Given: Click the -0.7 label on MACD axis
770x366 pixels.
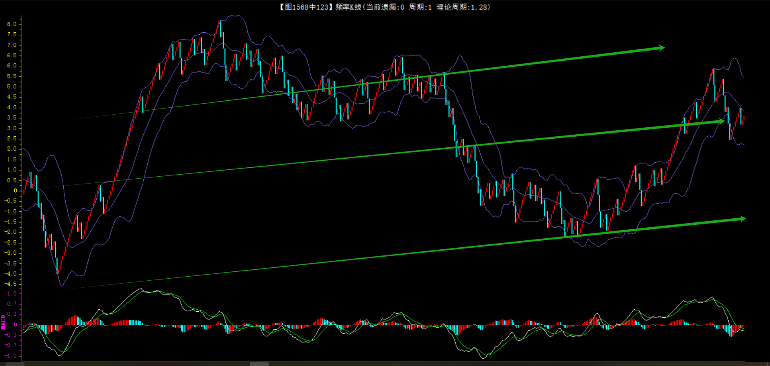Looking at the screenshot, I should (x=11, y=345).
